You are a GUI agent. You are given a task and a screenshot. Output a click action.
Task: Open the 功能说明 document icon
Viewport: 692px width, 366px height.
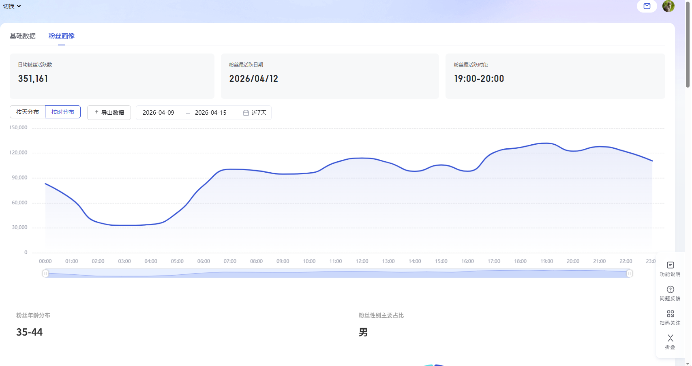670,265
